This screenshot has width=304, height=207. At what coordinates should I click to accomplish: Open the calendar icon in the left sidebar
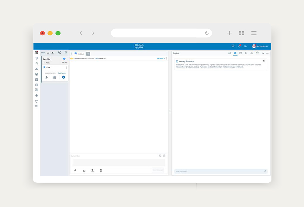coord(36,80)
